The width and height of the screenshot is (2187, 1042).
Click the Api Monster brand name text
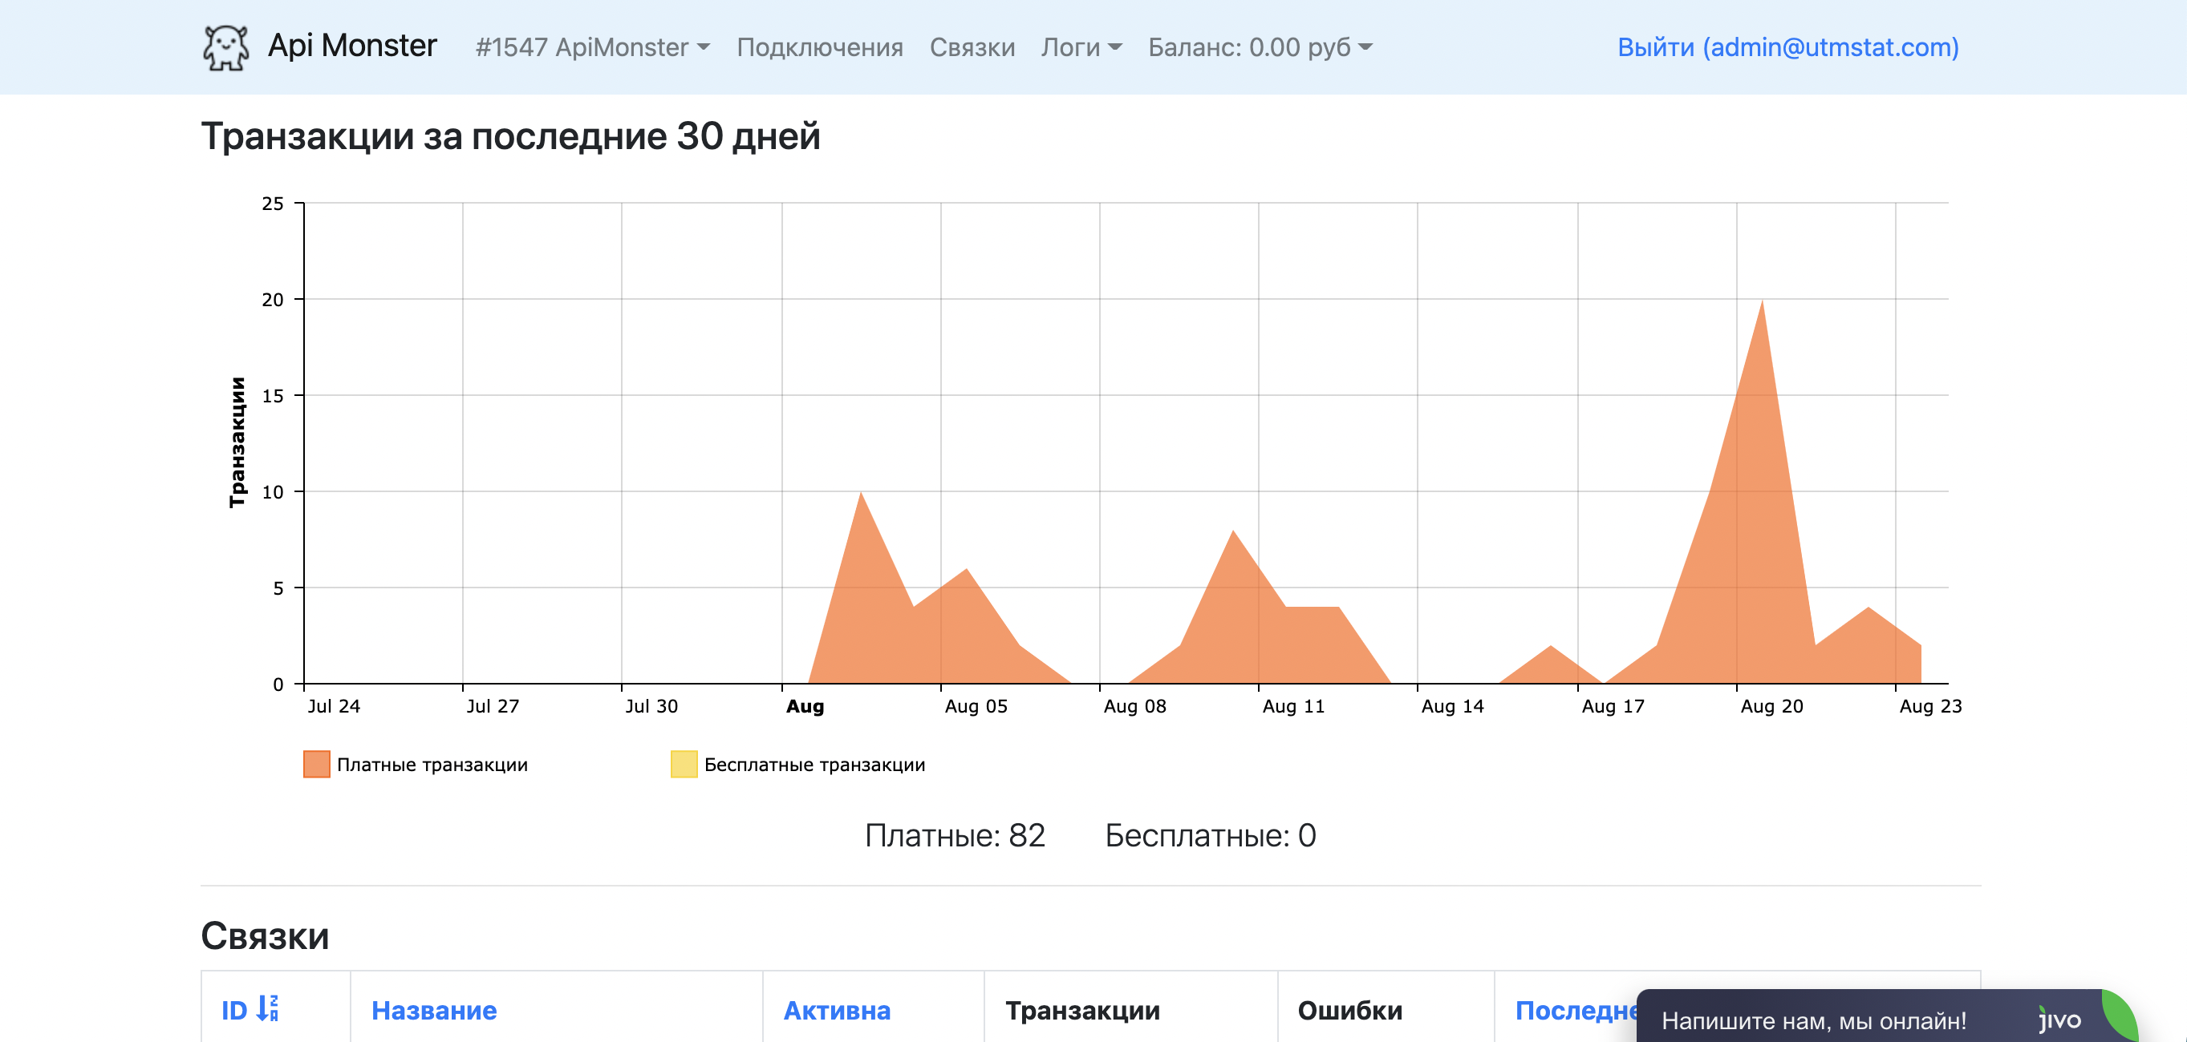coord(351,45)
